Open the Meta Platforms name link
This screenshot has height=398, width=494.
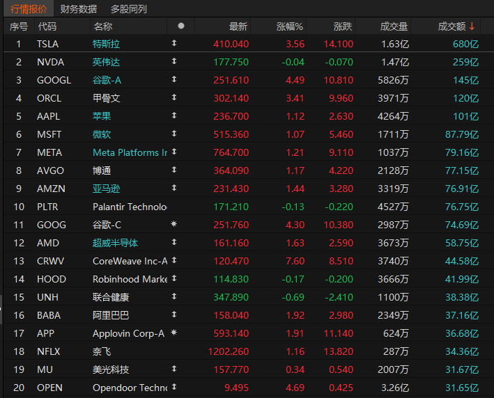point(130,152)
